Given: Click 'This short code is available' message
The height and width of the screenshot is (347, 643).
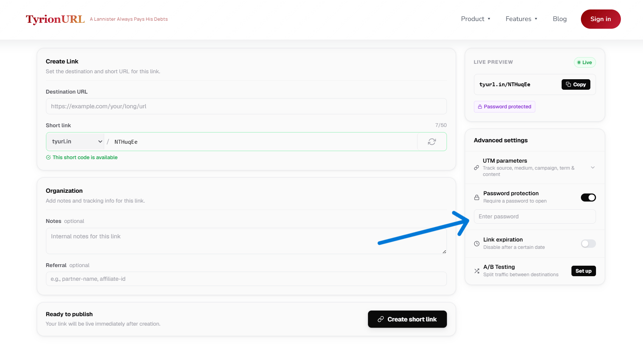Looking at the screenshot, I should (85, 157).
